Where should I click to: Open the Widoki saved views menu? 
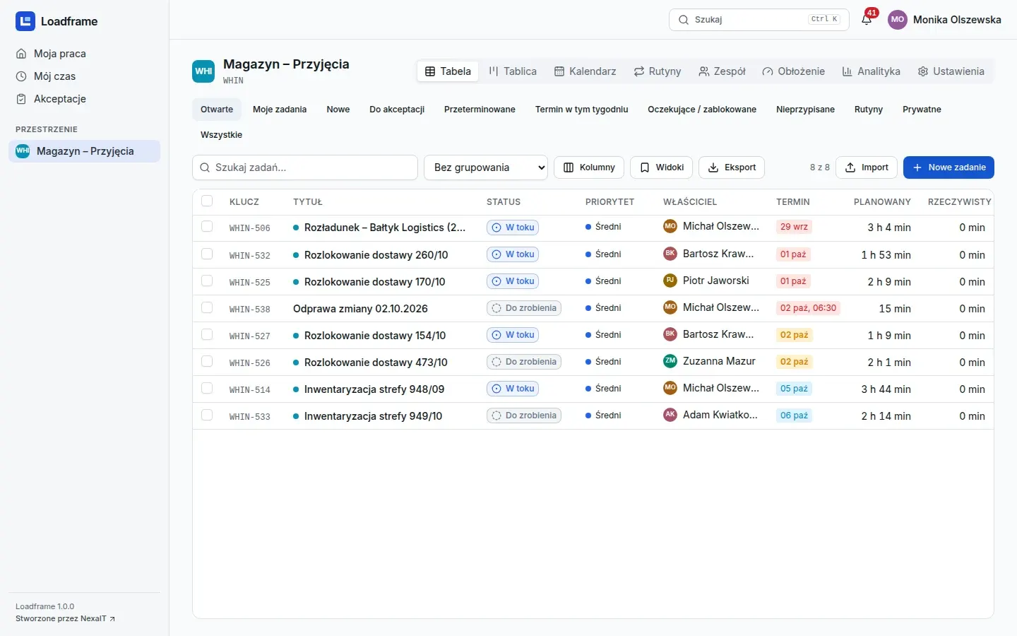coord(661,167)
